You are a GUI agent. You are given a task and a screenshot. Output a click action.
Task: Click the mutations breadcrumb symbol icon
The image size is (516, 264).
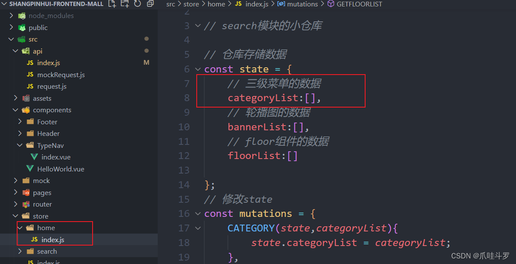point(281,4)
